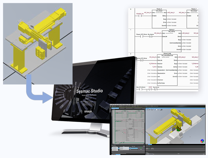Image resolution: width=208 pixels, height=158 pixels.
Task: Click the large 3D gantry CAD model image
Action: tap(37, 43)
